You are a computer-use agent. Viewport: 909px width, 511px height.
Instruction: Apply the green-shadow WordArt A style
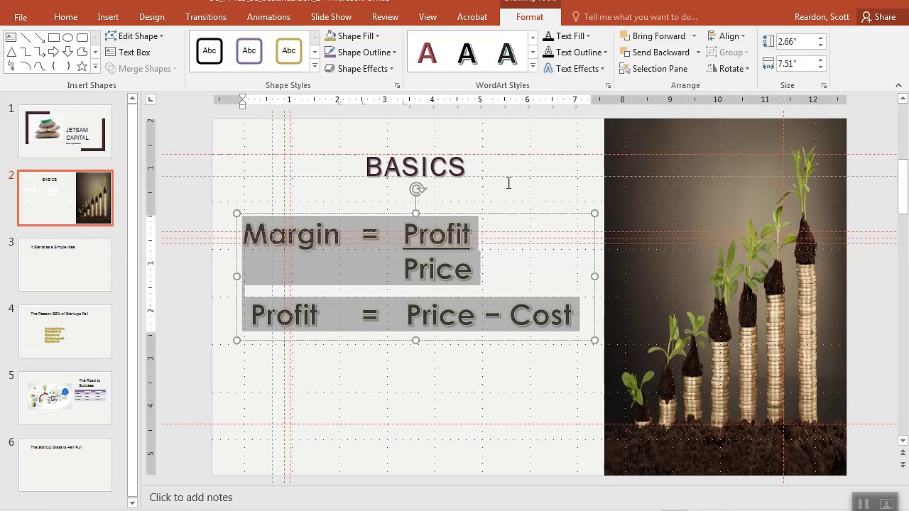506,53
